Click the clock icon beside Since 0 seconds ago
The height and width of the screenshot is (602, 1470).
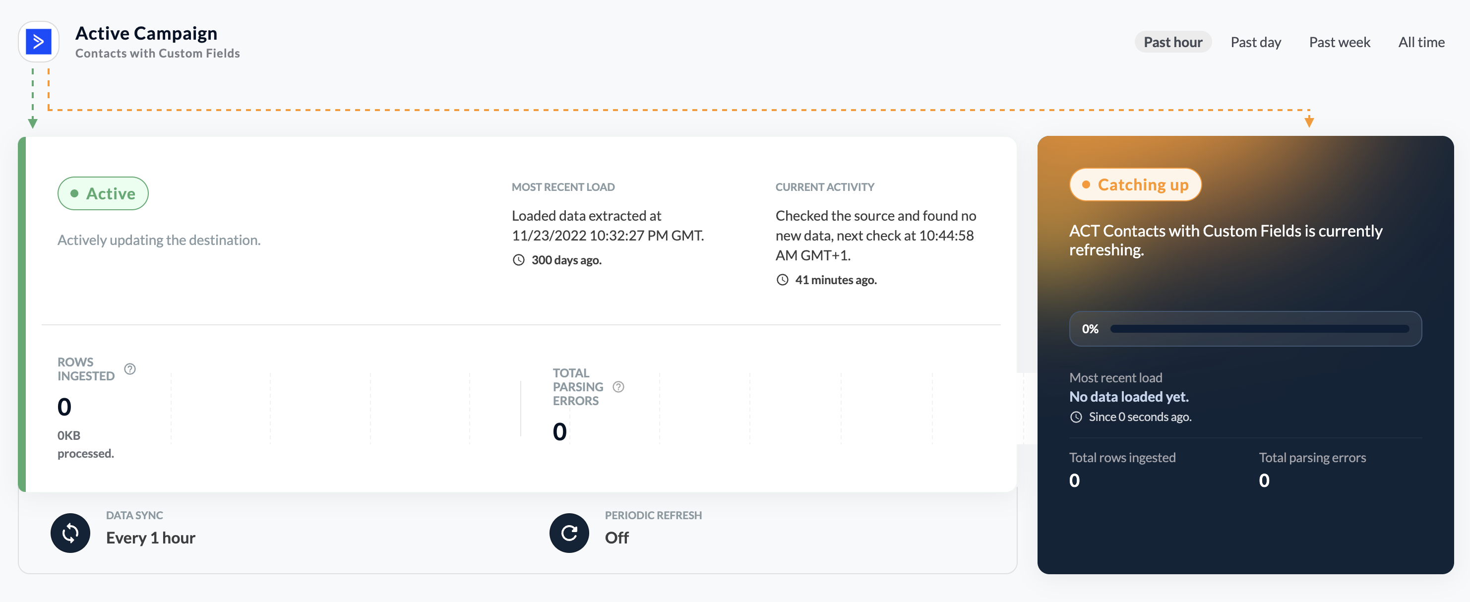click(x=1076, y=417)
